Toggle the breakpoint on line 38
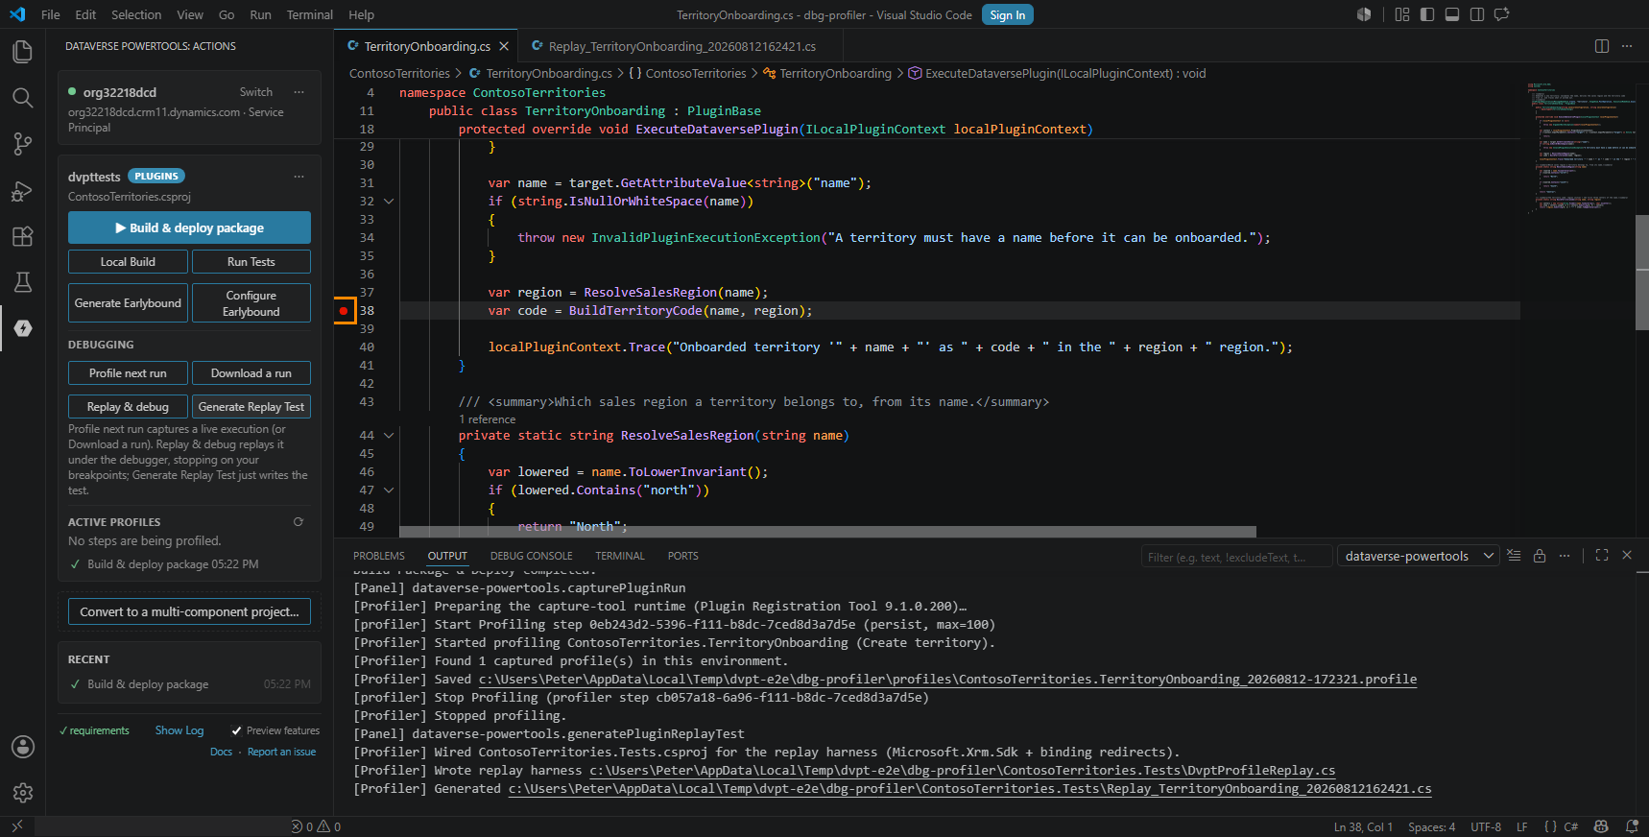1649x837 pixels. coord(344,311)
